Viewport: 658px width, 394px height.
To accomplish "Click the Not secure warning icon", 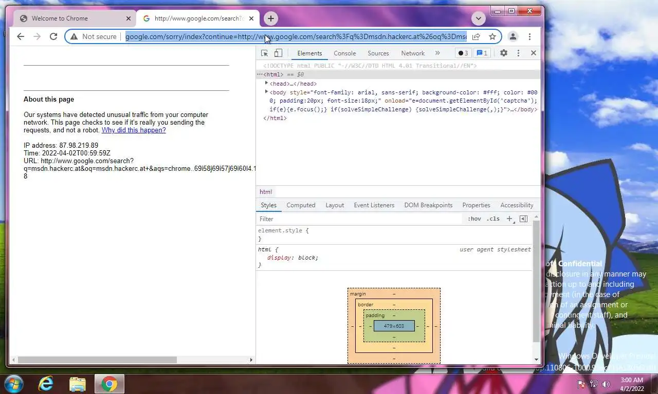I will click(x=74, y=36).
